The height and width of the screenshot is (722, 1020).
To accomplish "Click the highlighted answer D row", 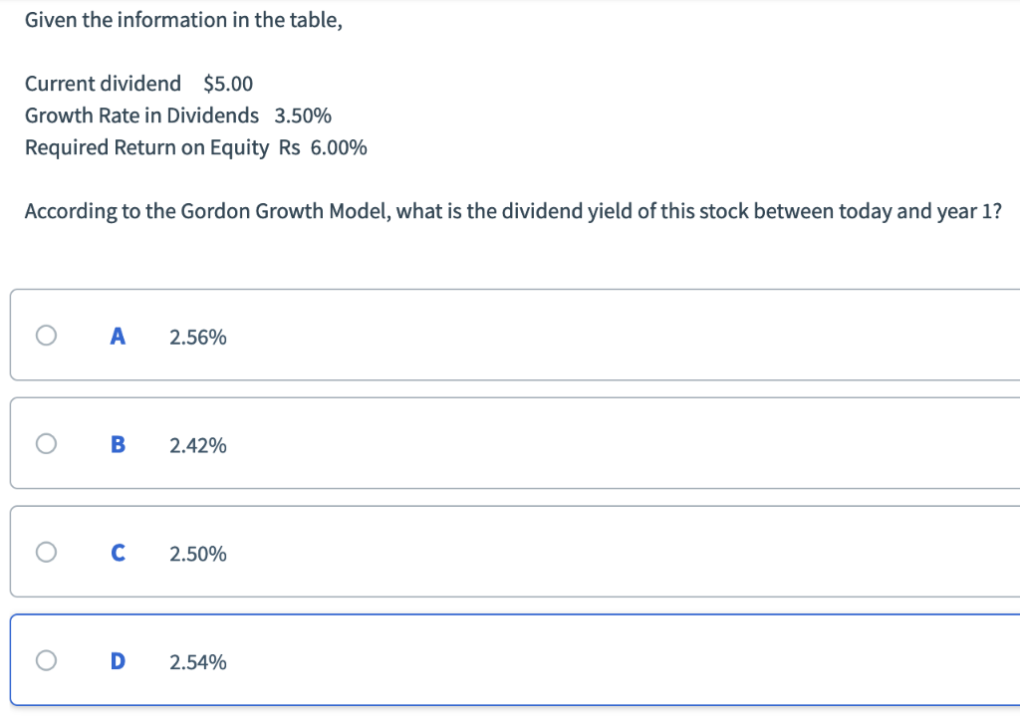I will pyautogui.click(x=498, y=659).
